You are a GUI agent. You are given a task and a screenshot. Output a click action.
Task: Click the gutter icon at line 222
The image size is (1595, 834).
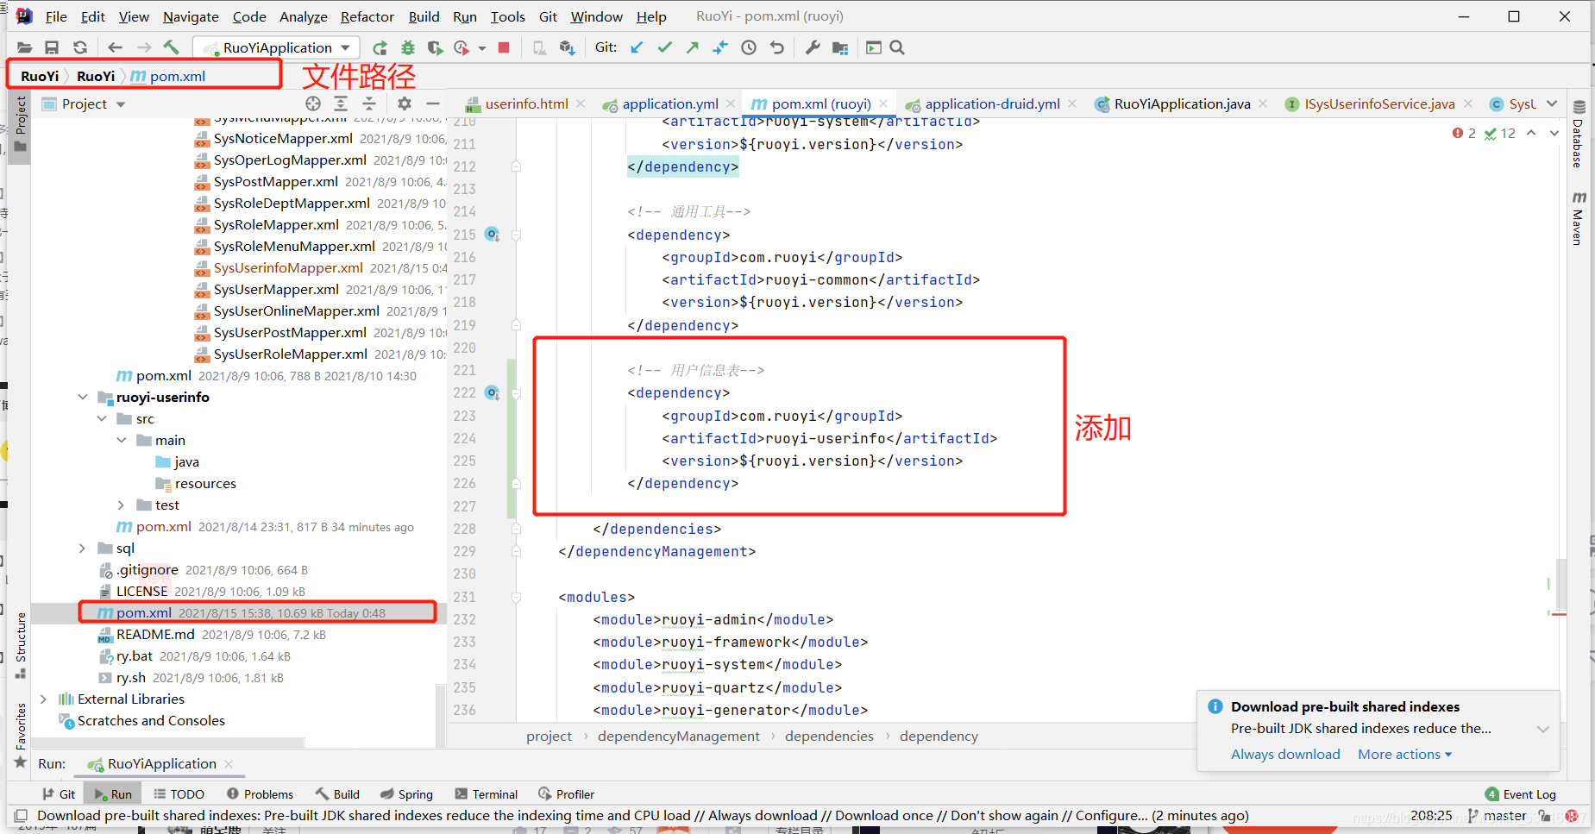[x=492, y=393]
